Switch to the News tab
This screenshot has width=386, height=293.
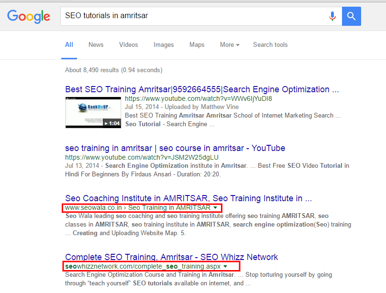point(96,45)
